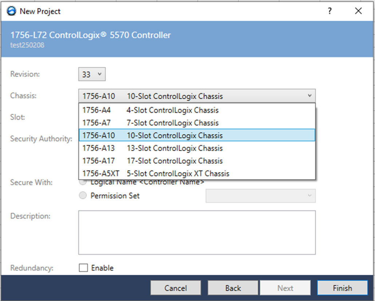This screenshot has width=375, height=301.
Task: Click inside the Description text box
Action: (x=197, y=232)
